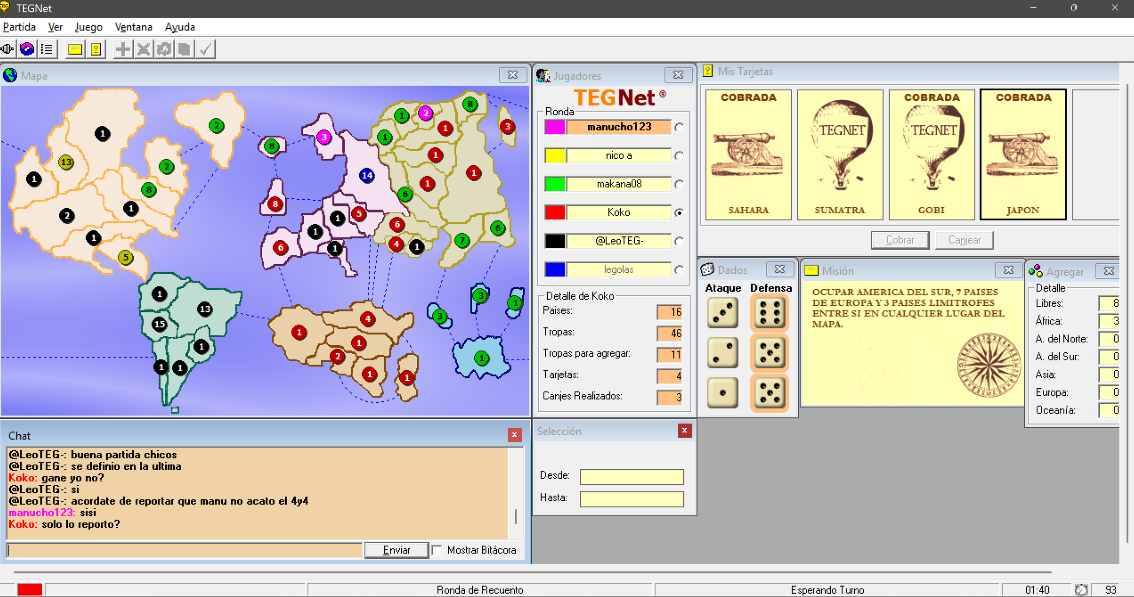Click the crossed swords attack icon
Screen dimensions: 1134x597
point(144,49)
